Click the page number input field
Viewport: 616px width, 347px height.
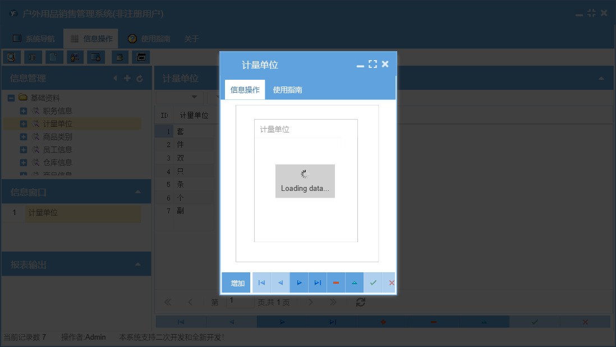point(240,302)
